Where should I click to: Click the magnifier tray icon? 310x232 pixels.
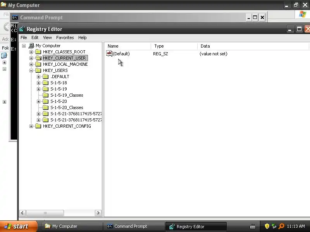coord(281,226)
